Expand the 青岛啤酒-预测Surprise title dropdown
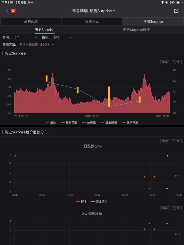Screen dimensions: 184x245 click(93, 11)
